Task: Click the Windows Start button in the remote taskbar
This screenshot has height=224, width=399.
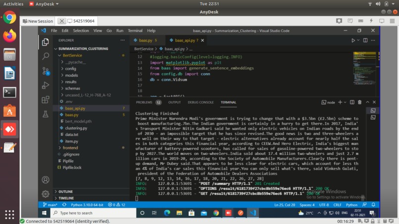Action: point(44,213)
